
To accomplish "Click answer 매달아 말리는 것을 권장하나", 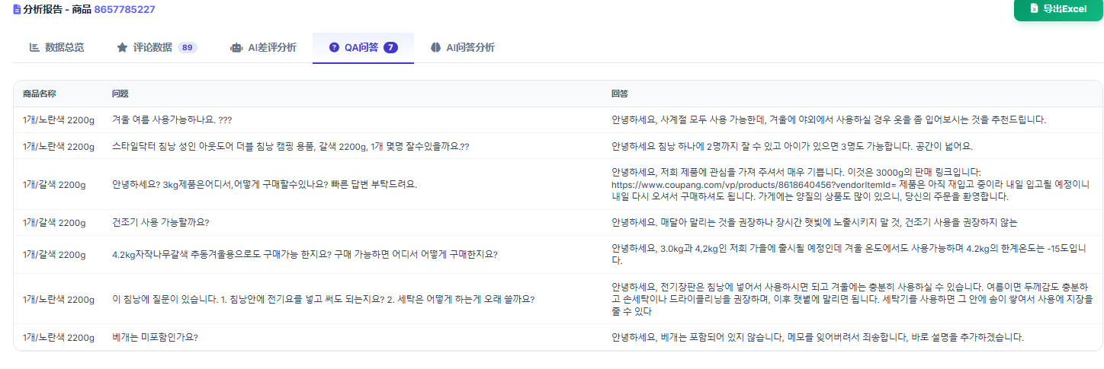I will (814, 222).
